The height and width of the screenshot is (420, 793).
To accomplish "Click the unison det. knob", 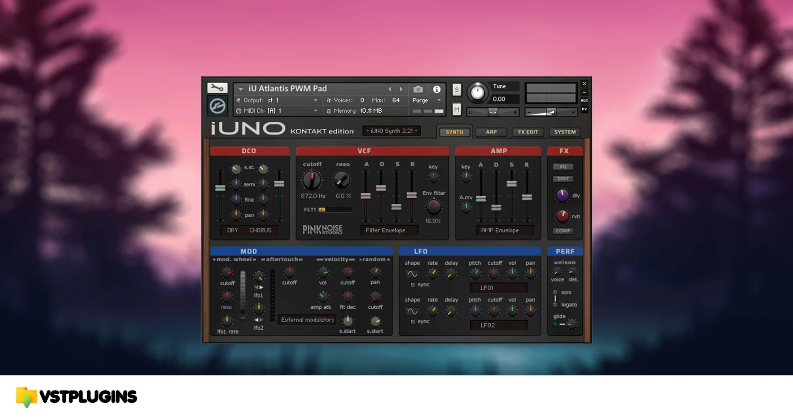I will click(x=572, y=271).
